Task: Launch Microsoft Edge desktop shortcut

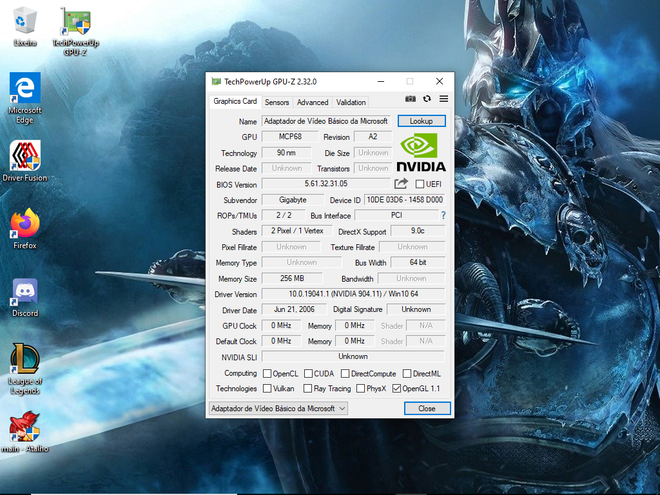Action: pos(25,98)
